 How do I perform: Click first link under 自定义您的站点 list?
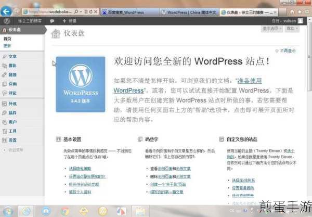(x=243, y=181)
